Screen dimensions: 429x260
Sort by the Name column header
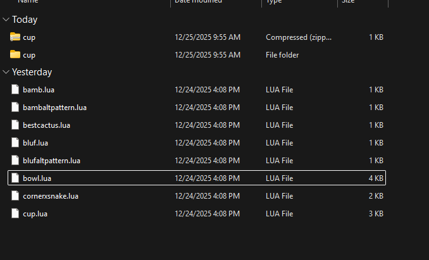click(x=30, y=3)
